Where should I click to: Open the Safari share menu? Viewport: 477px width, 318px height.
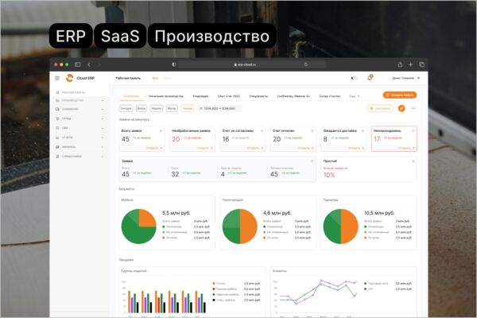(x=400, y=64)
